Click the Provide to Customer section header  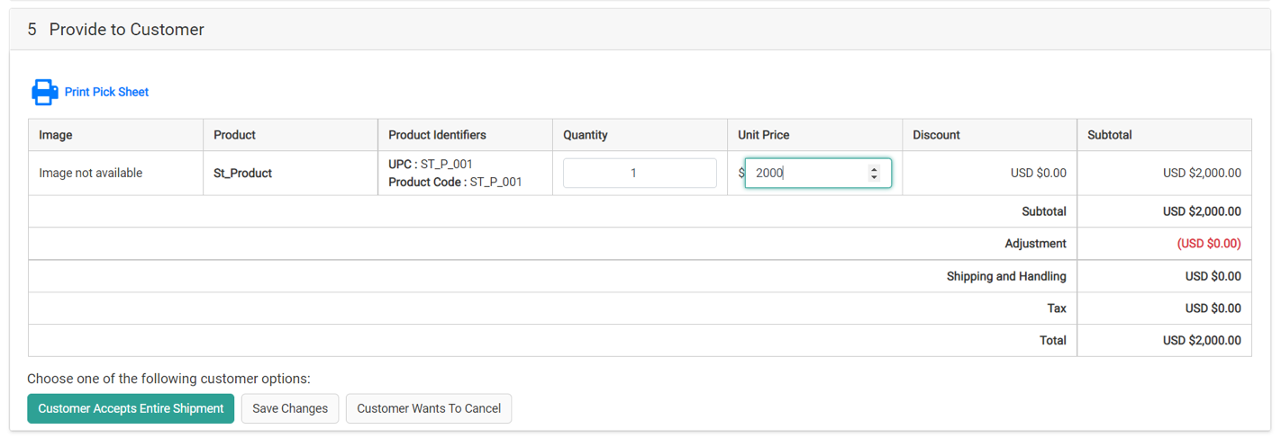[126, 30]
